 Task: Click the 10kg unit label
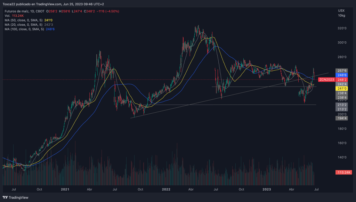coord(341,16)
